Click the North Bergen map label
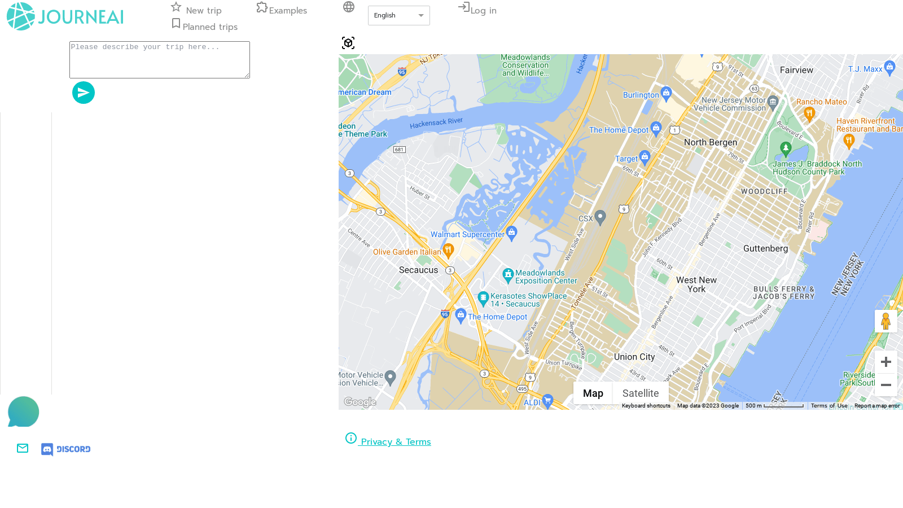 (711, 143)
